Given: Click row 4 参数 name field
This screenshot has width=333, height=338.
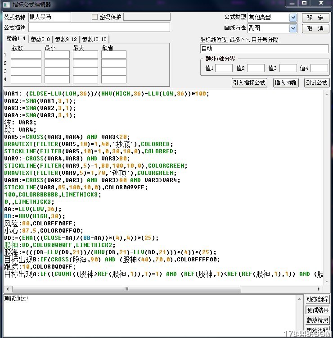Looking at the screenshot, I should pos(26,79).
